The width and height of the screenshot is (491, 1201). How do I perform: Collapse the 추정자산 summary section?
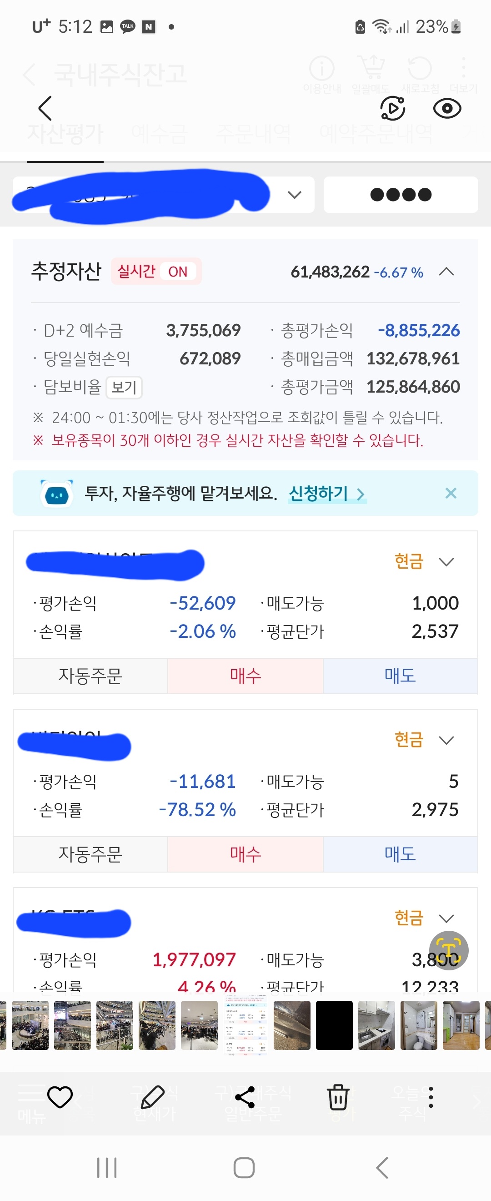[x=446, y=271]
